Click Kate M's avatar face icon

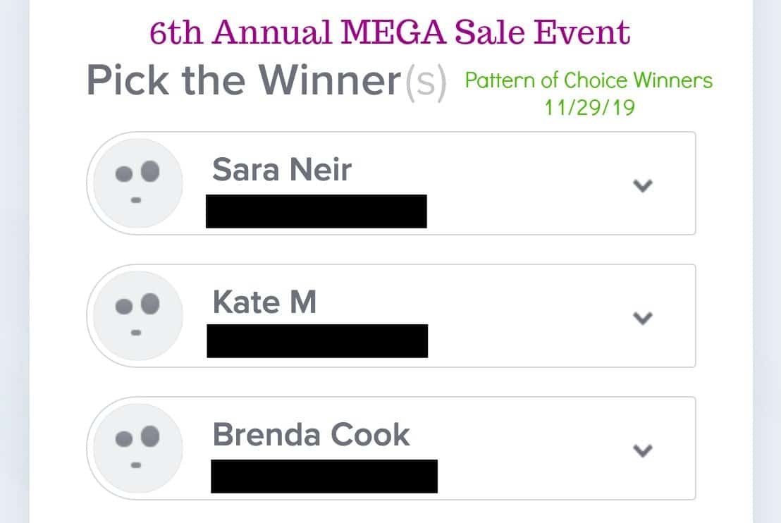pyautogui.click(x=137, y=316)
